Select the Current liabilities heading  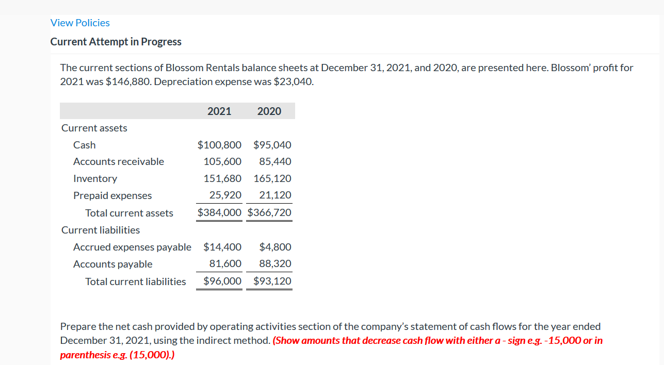101,230
